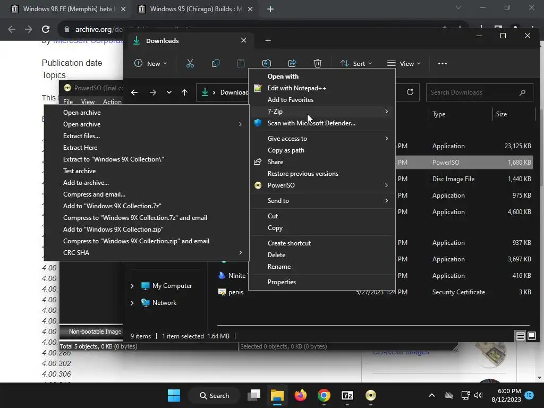The image size is (544, 408).
Task: Open the See more ellipsis menu
Action: (x=443, y=64)
